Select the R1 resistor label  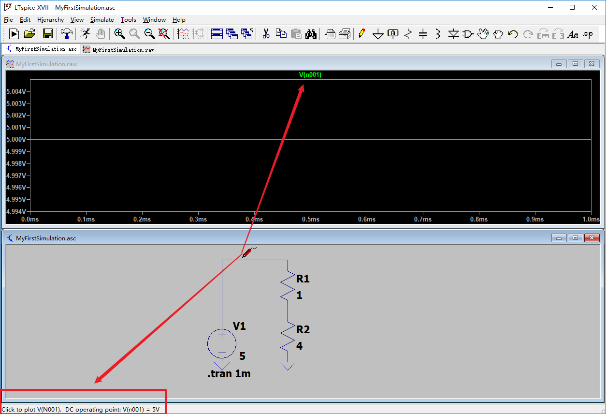[x=303, y=279]
